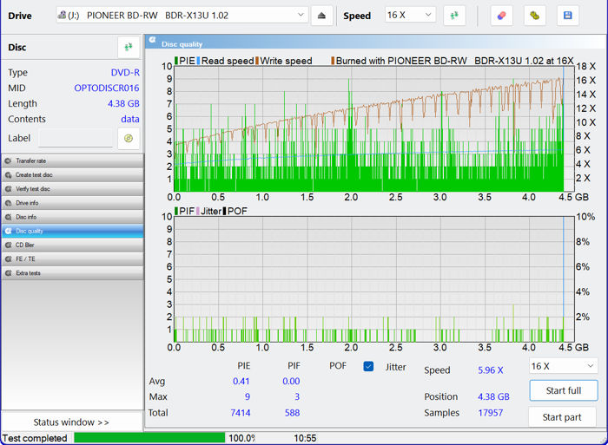Refresh disc info in Disc panel

(x=129, y=47)
